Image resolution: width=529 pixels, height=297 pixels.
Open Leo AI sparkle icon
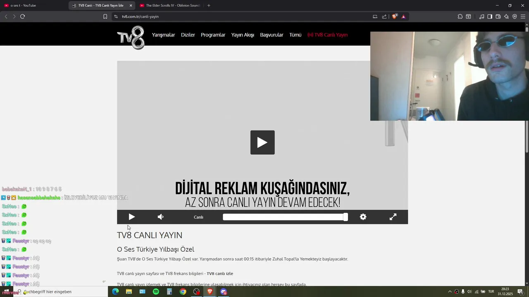[506, 16]
